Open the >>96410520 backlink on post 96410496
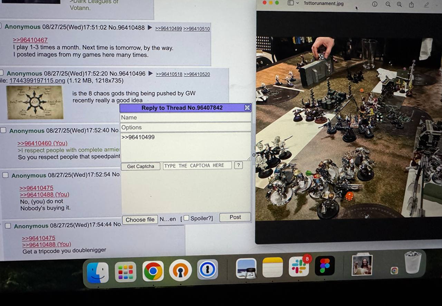442x306 pixels. [197, 74]
